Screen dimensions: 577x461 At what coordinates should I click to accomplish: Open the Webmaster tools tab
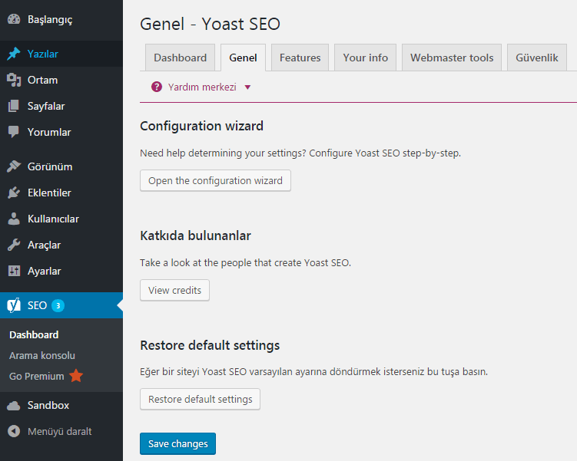(x=452, y=58)
